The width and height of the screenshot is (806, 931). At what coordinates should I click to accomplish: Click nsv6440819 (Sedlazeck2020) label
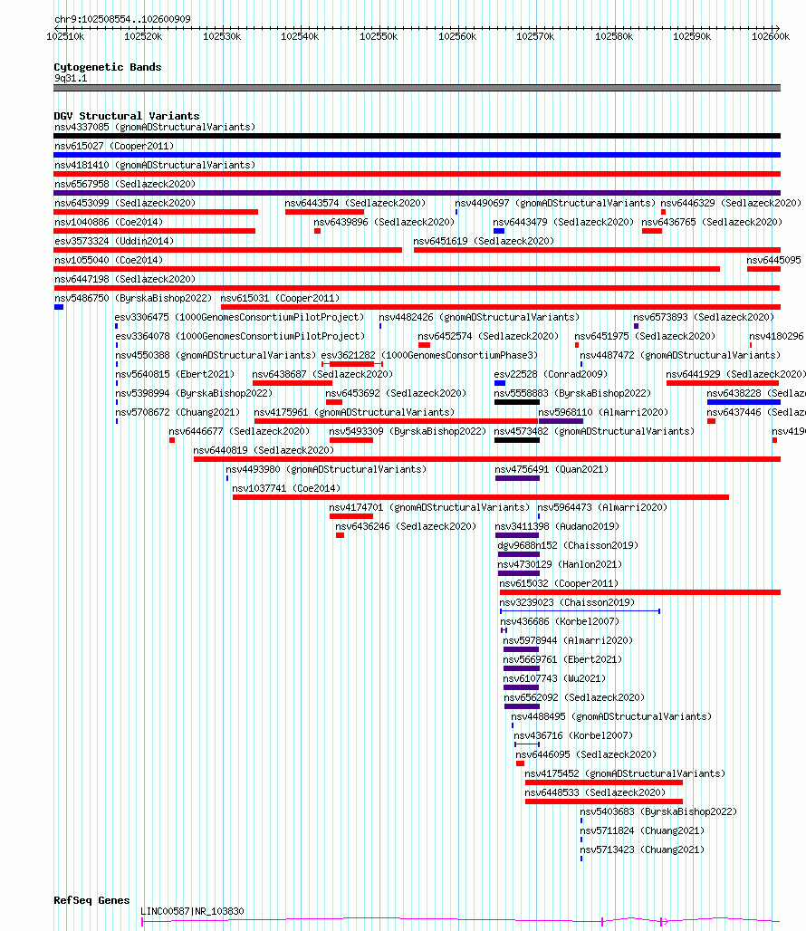264,450
